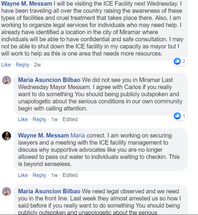Open Wayne M. Messam's name on the ICE Facility visit comment
The image size is (198, 215).
(27, 4)
